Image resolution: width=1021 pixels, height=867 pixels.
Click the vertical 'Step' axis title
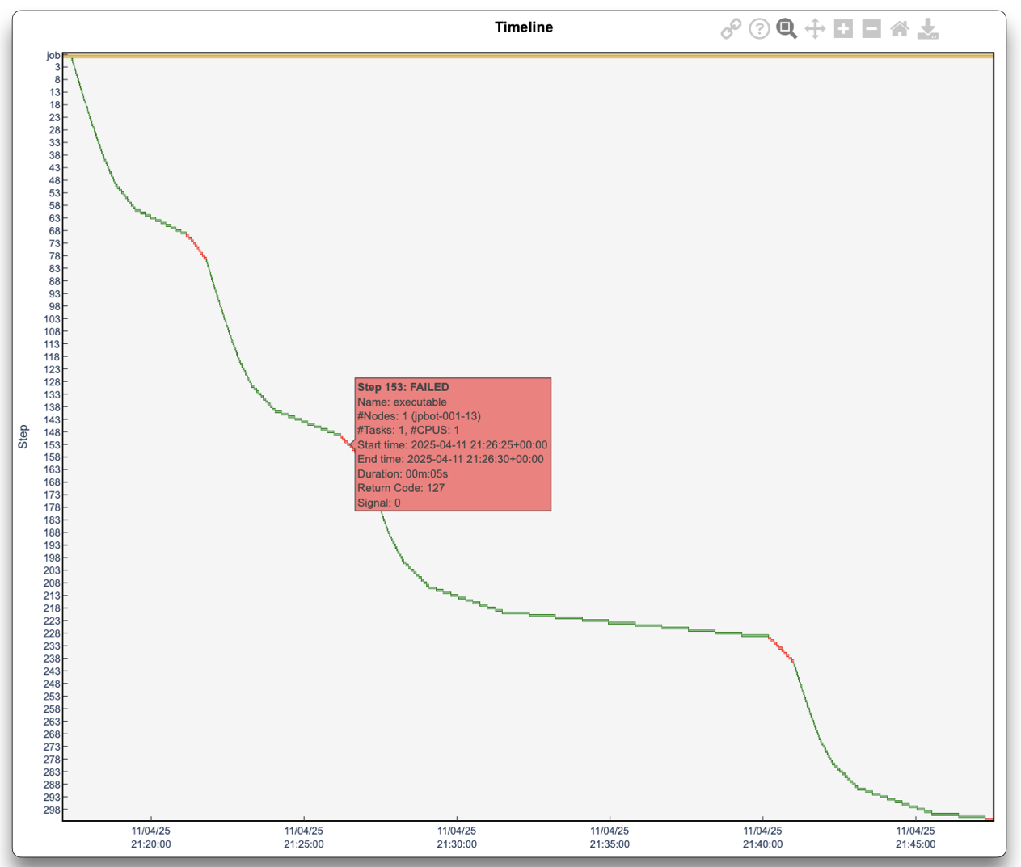point(23,436)
